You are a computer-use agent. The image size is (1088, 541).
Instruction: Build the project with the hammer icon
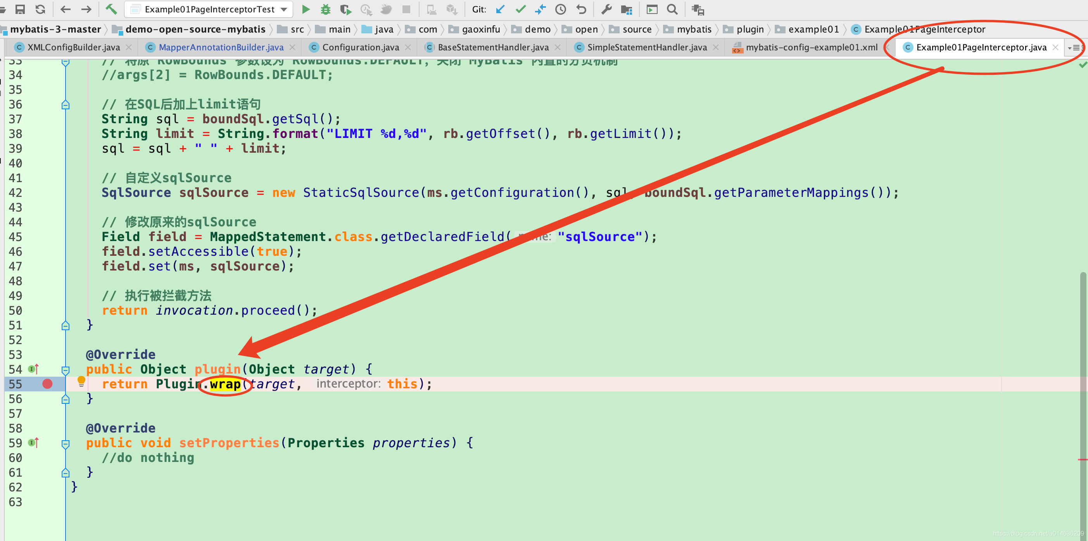111,9
